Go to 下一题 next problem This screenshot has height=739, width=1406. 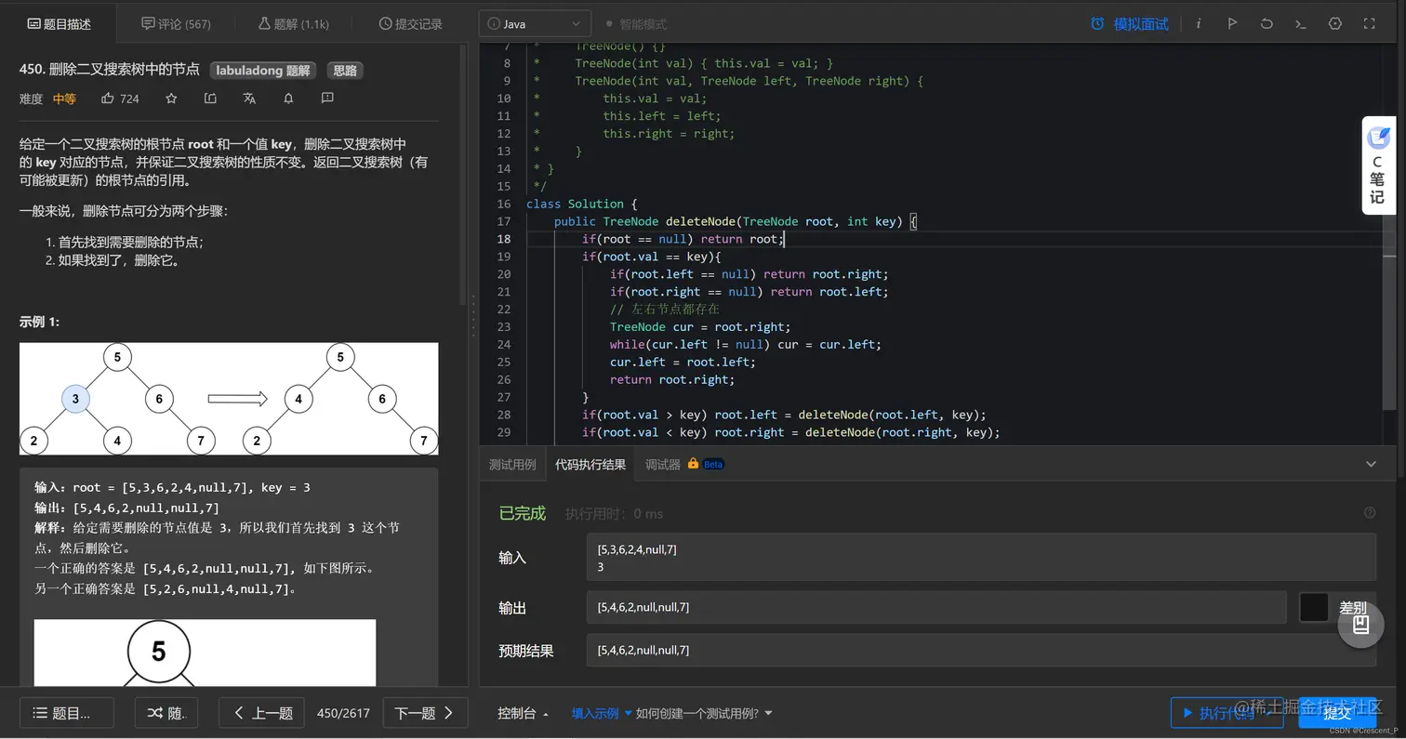coord(425,713)
